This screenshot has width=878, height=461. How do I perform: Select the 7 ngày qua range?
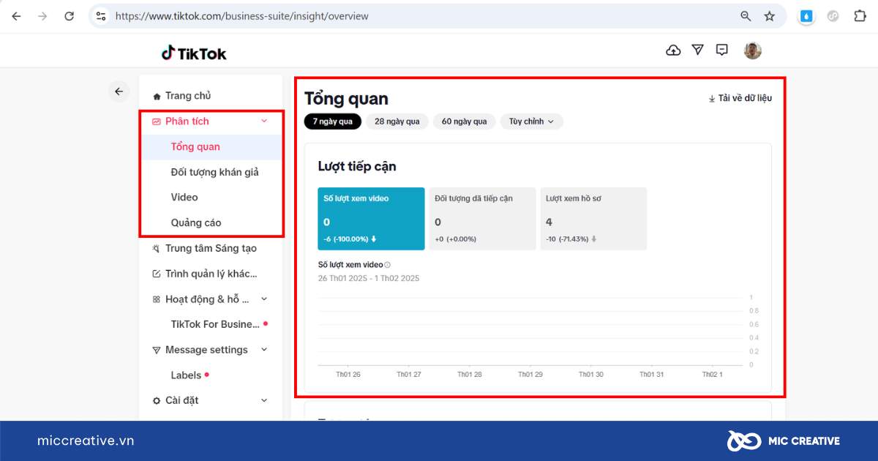333,121
